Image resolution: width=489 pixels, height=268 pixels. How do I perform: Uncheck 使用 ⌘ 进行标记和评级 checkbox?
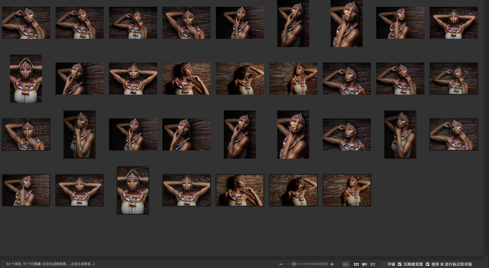click(428, 264)
